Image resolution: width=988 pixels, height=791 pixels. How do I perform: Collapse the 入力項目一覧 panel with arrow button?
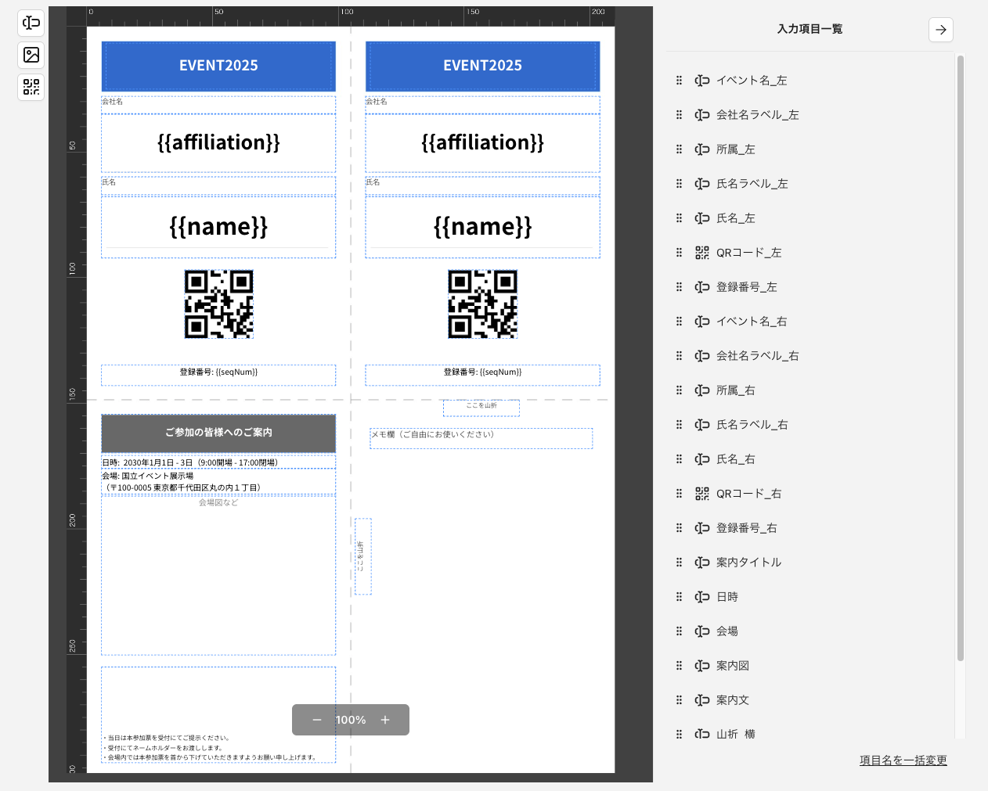pos(940,30)
